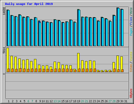134x104 pixels.
Task: Click green weekend day label 27
Action: click(x=110, y=101)
